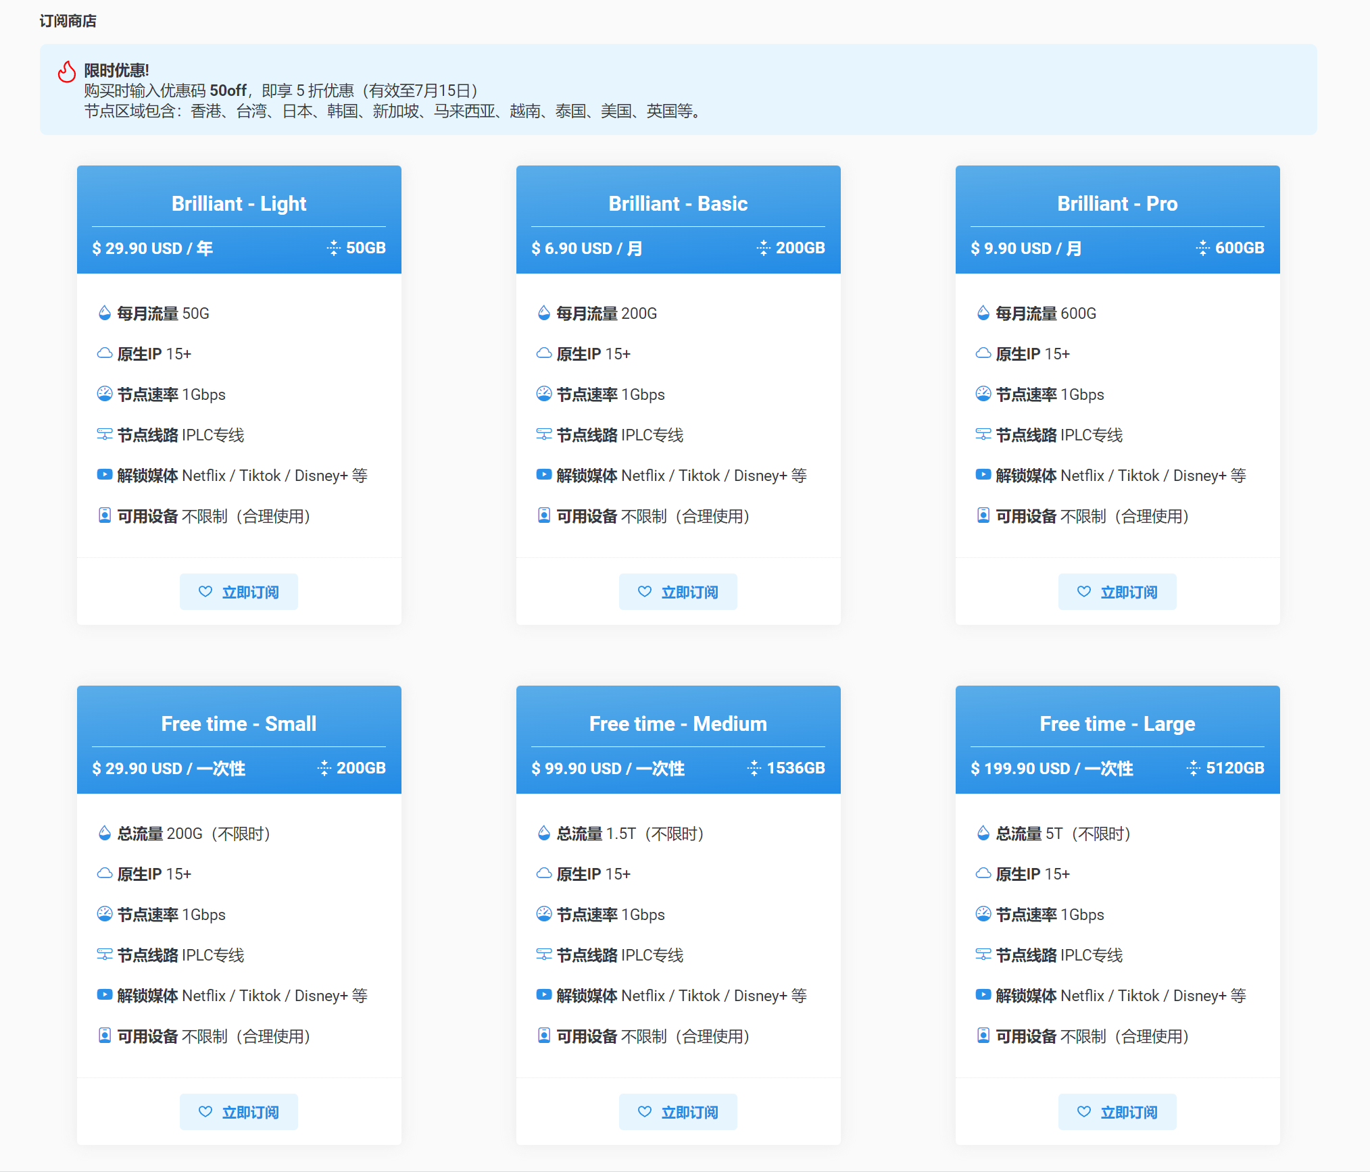Click the water drop icon in Brilliant - Pro
The height and width of the screenshot is (1172, 1370).
point(983,313)
